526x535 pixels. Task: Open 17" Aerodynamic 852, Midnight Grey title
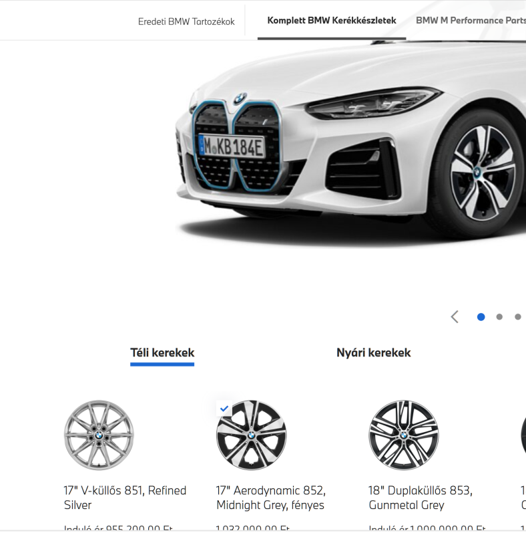(x=271, y=498)
